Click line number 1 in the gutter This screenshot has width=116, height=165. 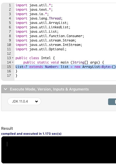(10, 5)
